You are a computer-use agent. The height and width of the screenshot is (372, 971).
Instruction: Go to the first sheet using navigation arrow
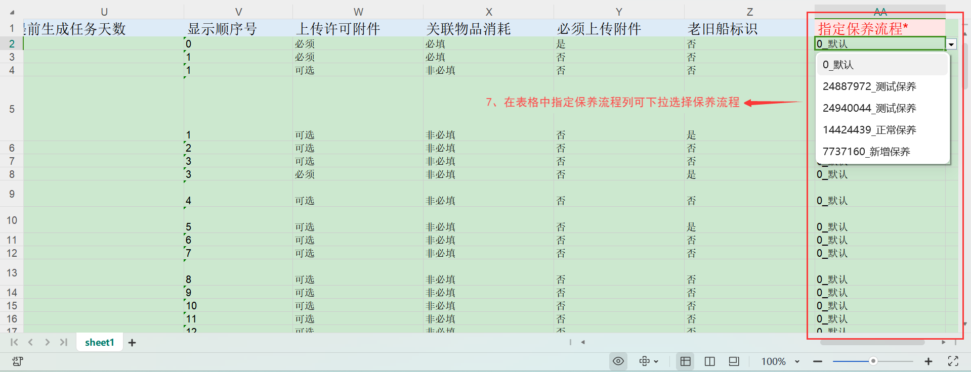pyautogui.click(x=14, y=342)
